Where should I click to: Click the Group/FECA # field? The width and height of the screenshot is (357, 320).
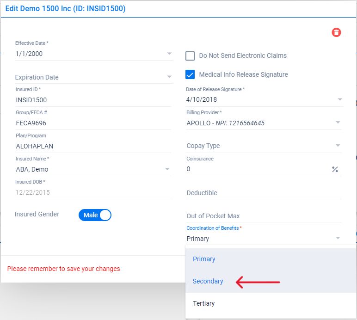93,123
